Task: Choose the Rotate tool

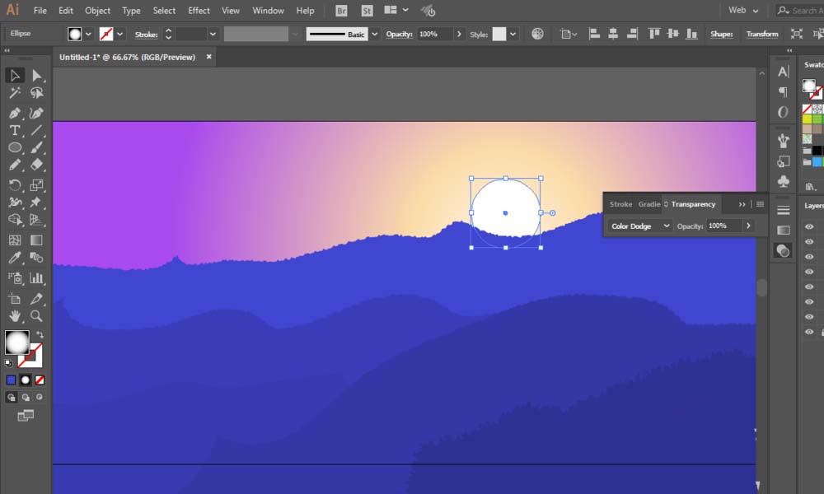Action: 15,184
